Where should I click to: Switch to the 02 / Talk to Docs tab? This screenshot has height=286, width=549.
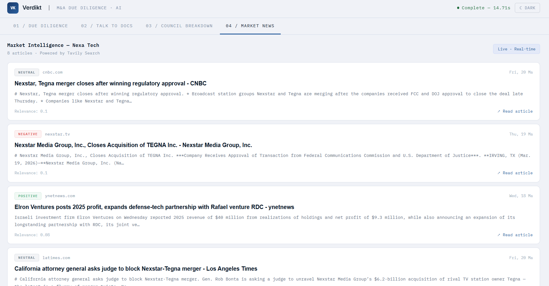tap(107, 26)
